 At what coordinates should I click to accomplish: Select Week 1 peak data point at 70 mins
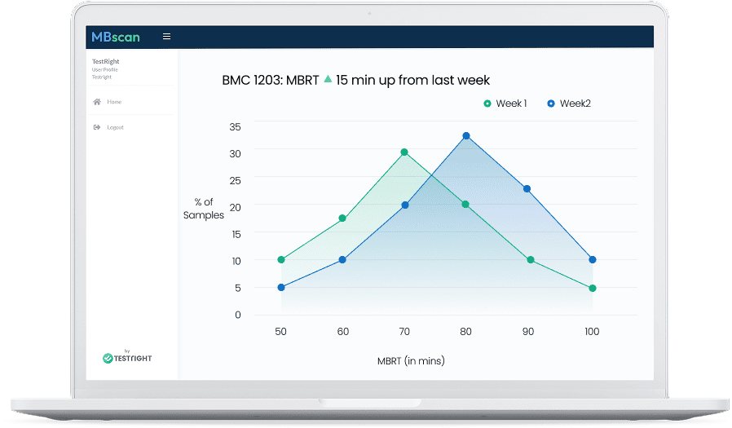[x=404, y=152]
